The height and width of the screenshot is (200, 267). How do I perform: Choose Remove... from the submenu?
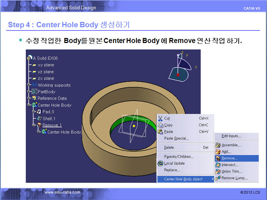coord(229,158)
